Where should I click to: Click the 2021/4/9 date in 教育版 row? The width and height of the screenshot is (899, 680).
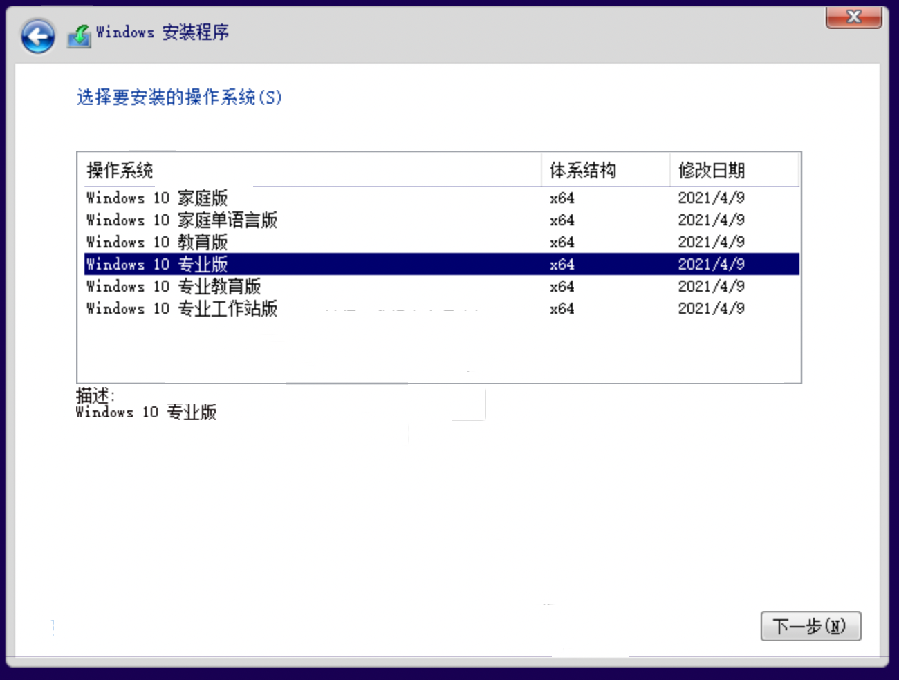pos(711,243)
